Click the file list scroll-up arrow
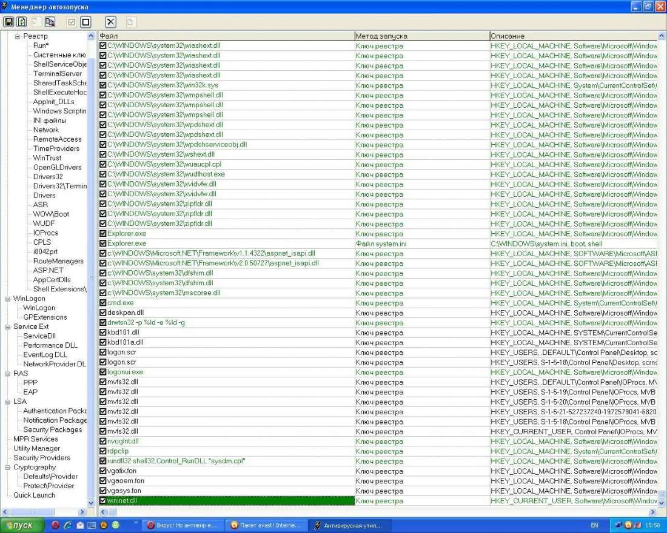The height and width of the screenshot is (533, 667). pos(662,36)
